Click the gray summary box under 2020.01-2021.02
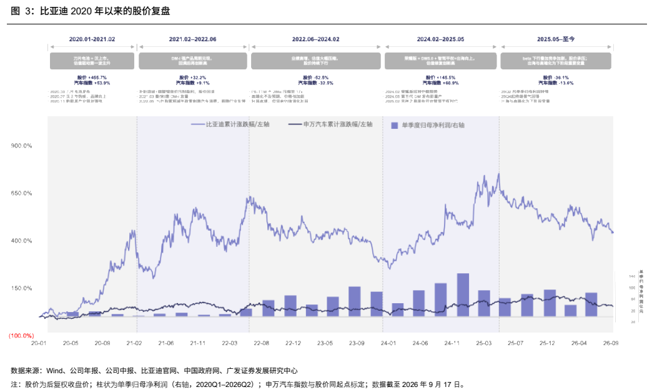This screenshot has height=392, width=652. coord(92,61)
